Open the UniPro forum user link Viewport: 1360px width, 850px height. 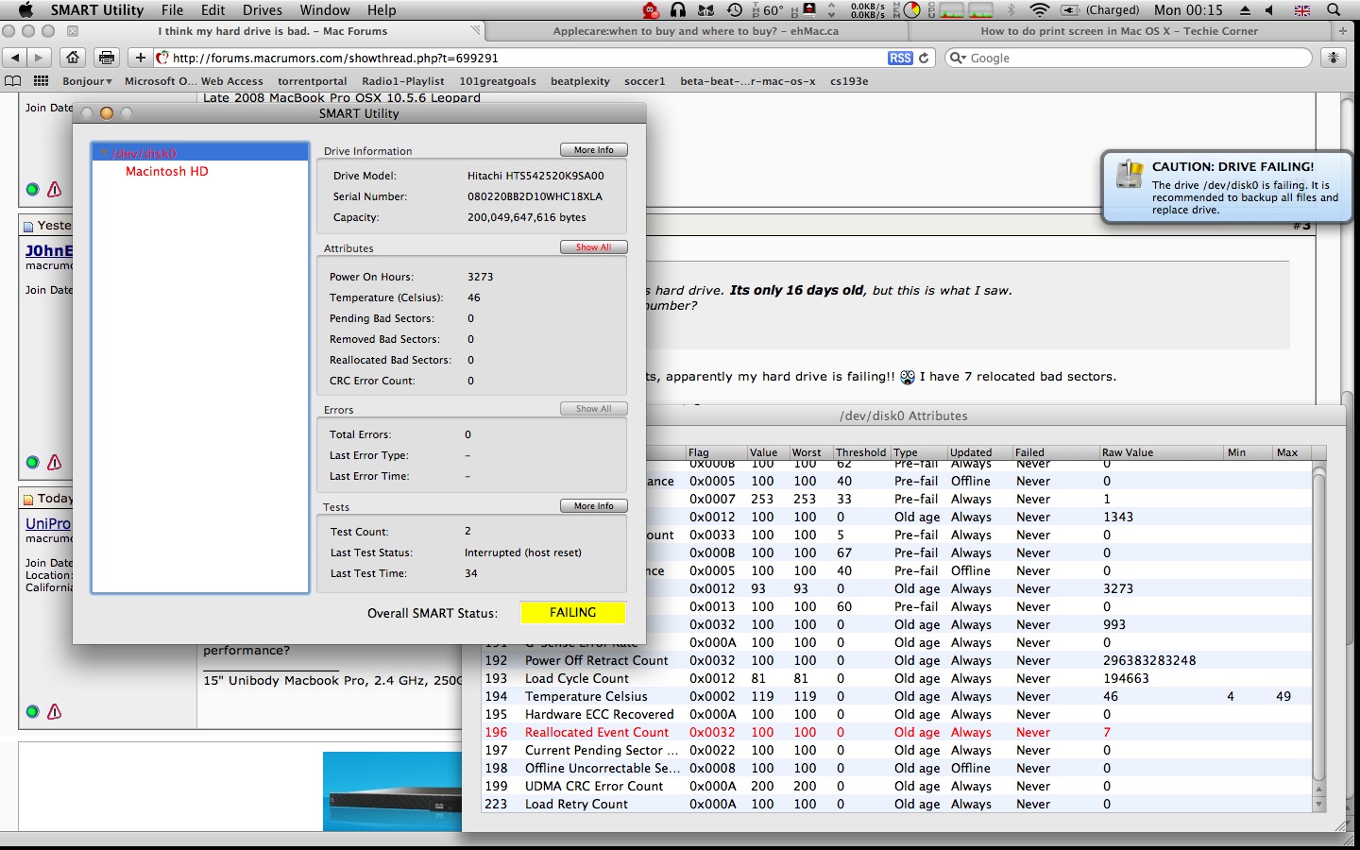(48, 523)
